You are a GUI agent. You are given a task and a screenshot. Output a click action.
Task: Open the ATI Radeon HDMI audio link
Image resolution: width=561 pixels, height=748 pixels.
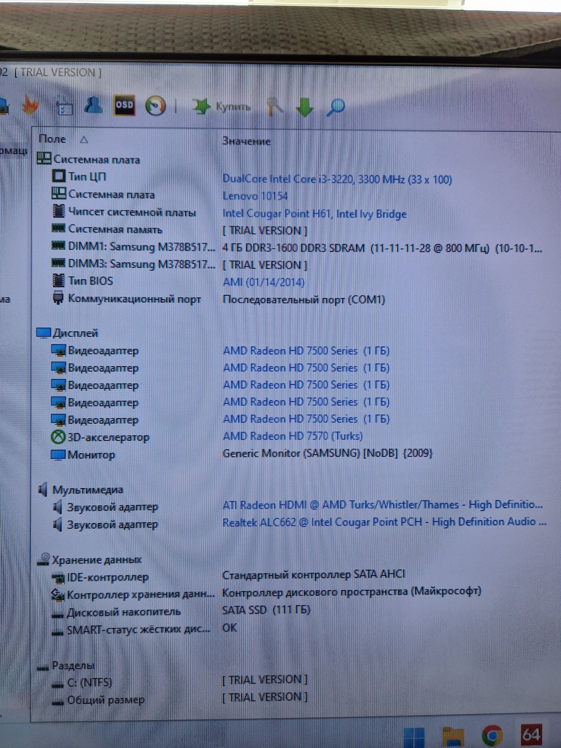[x=383, y=505]
